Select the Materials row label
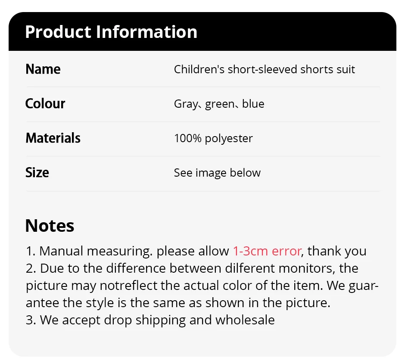Screen dimensions: 405x364 (53, 138)
